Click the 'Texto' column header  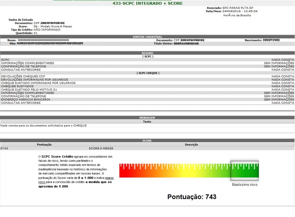point(147,122)
